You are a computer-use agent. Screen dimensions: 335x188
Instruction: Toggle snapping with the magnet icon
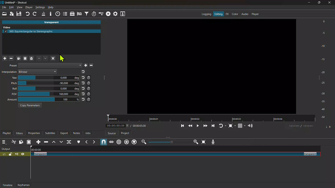pos(104,142)
